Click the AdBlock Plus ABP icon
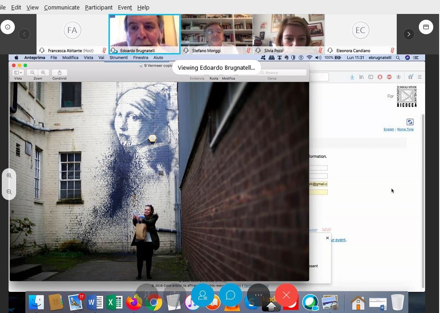Screen dimensions: 440x313 [x=389, y=77]
